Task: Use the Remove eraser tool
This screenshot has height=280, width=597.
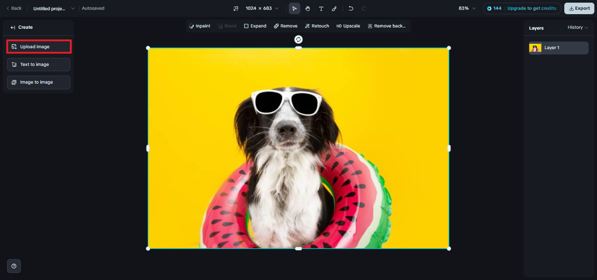Action: pos(285,26)
